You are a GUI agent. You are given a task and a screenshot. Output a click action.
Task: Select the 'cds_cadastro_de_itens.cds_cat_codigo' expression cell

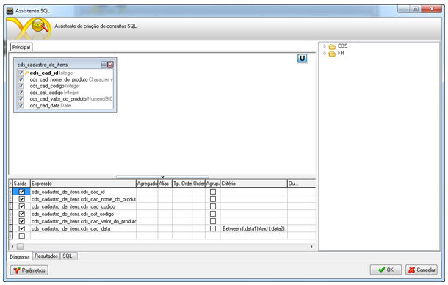coord(83,214)
